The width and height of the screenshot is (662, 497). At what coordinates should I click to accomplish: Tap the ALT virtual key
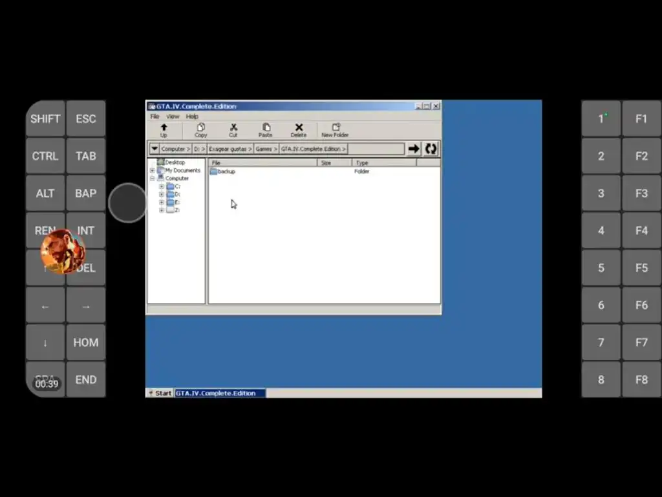[x=45, y=193]
